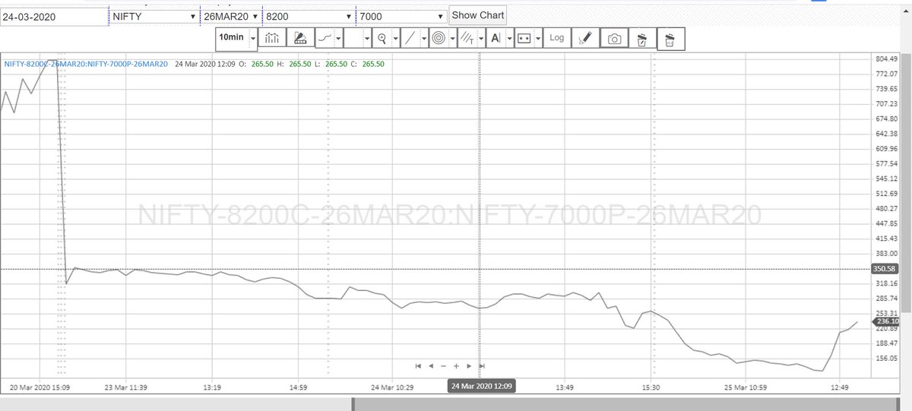Click the clear all trash bin icon
Viewport: 912px width, 411px height.
click(x=670, y=39)
